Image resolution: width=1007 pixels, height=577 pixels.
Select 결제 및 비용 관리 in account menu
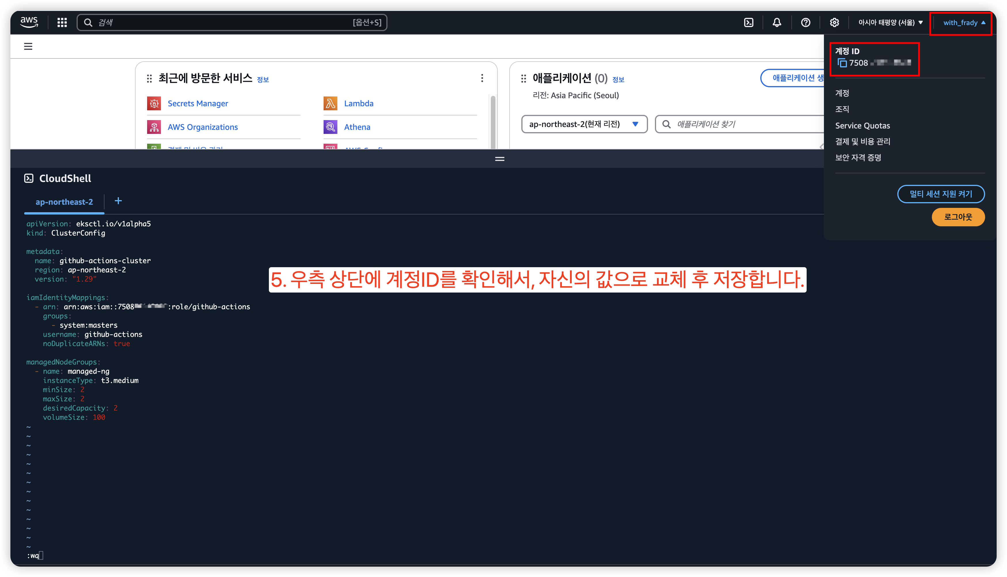(862, 141)
